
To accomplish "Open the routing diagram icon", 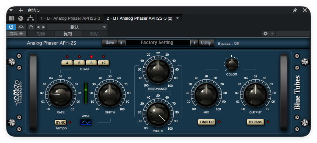I will 31,19.
